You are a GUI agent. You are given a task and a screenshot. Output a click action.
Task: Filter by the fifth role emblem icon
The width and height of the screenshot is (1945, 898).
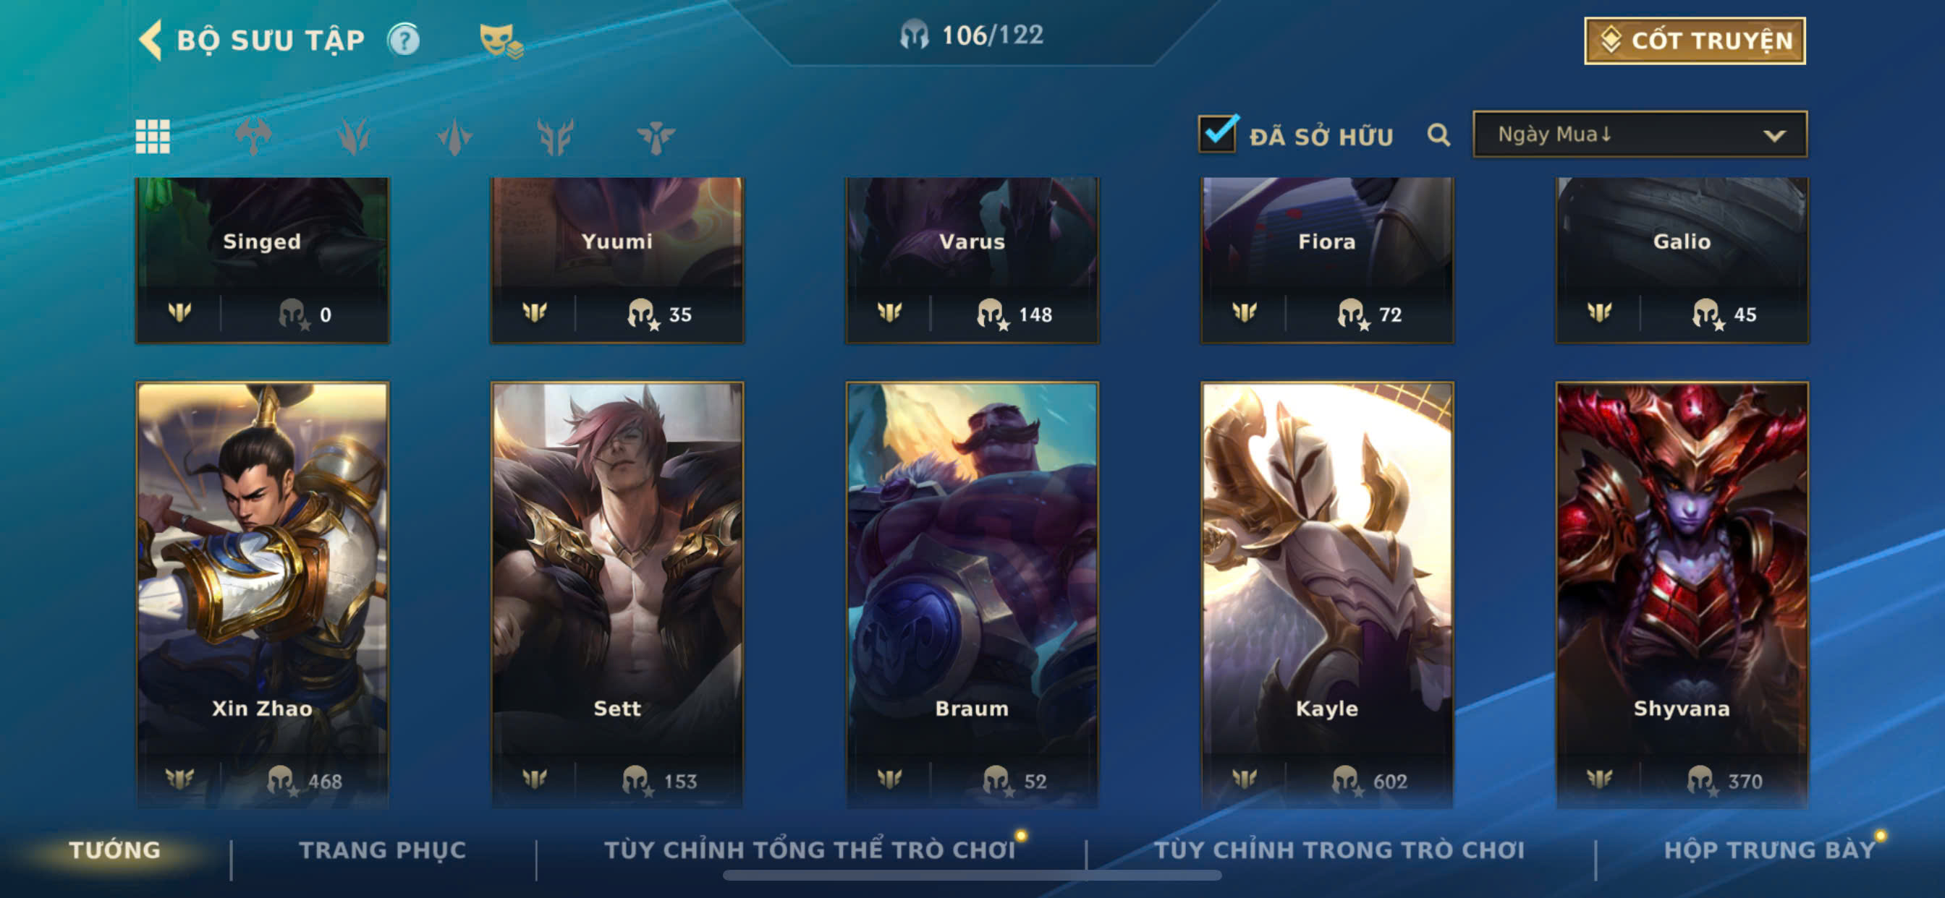pos(656,137)
